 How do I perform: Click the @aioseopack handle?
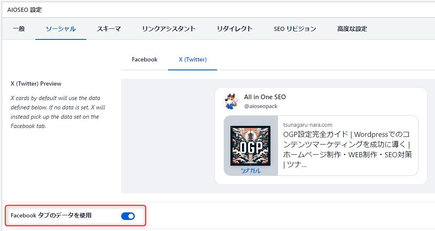point(261,106)
